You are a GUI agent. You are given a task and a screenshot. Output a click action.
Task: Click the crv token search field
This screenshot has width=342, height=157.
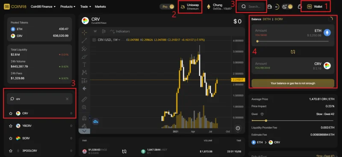(x=40, y=99)
